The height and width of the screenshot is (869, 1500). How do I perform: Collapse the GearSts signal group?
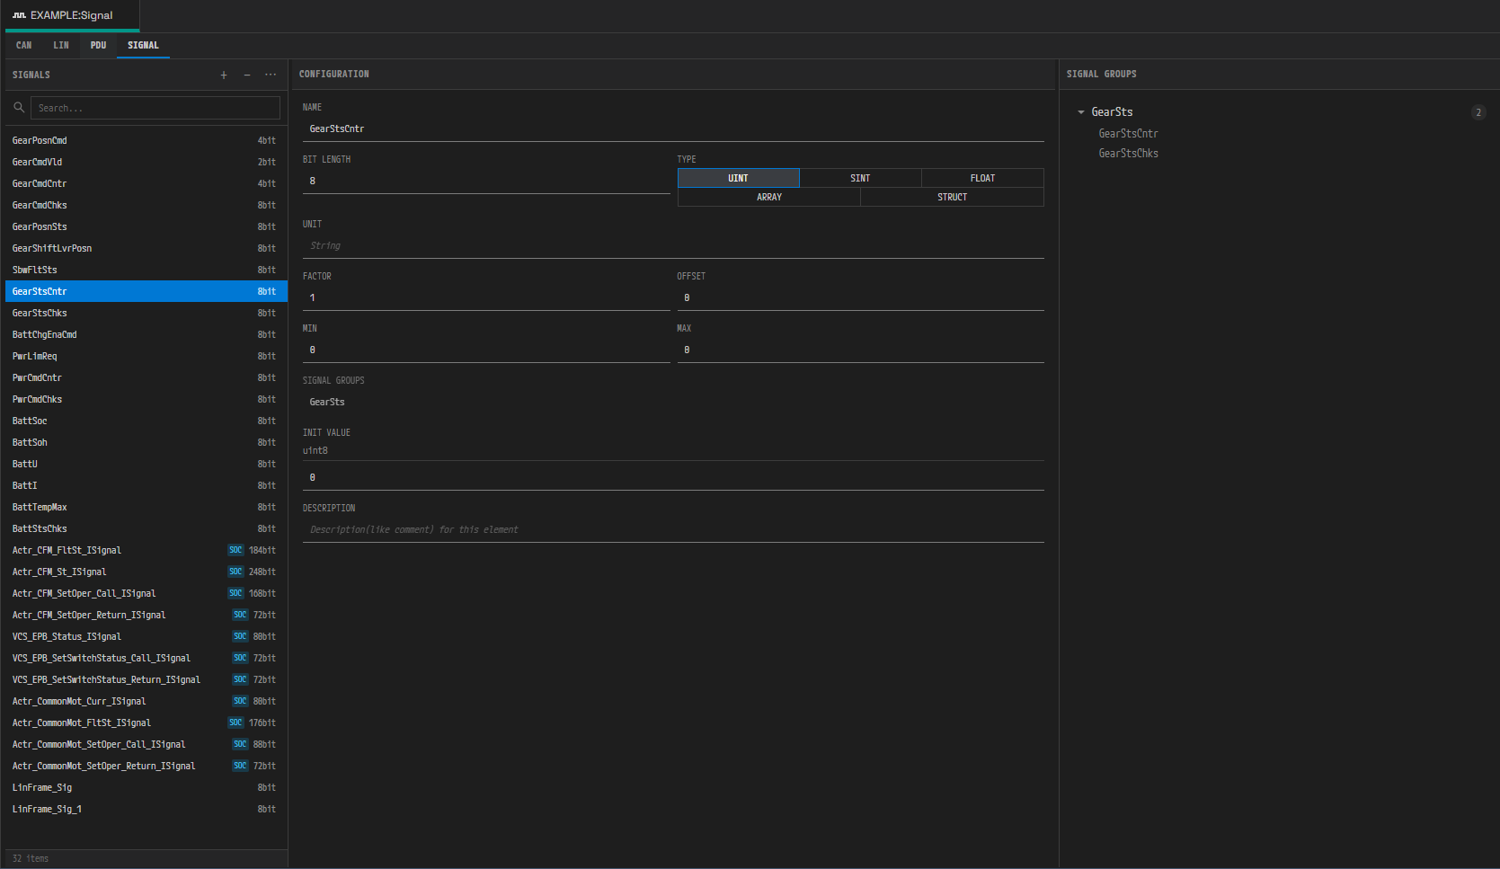tap(1081, 112)
